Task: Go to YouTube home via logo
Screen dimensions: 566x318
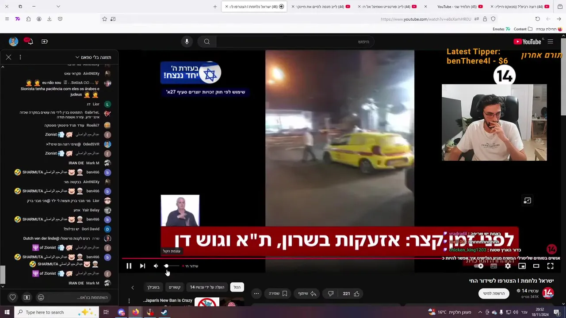Action: [x=527, y=42]
